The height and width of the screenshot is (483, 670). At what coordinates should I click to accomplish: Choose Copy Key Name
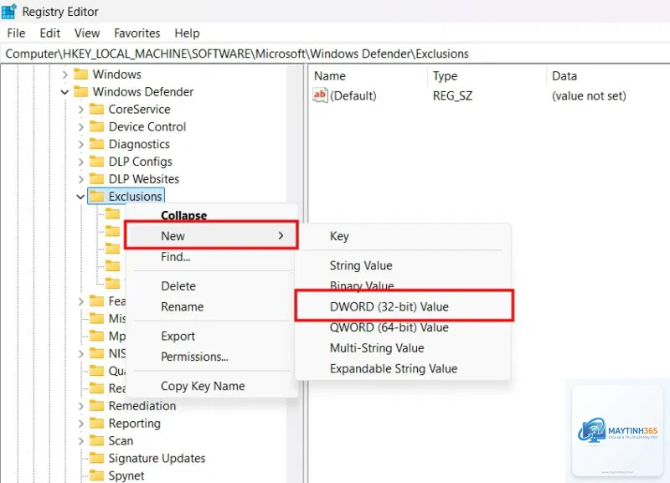[x=203, y=386]
